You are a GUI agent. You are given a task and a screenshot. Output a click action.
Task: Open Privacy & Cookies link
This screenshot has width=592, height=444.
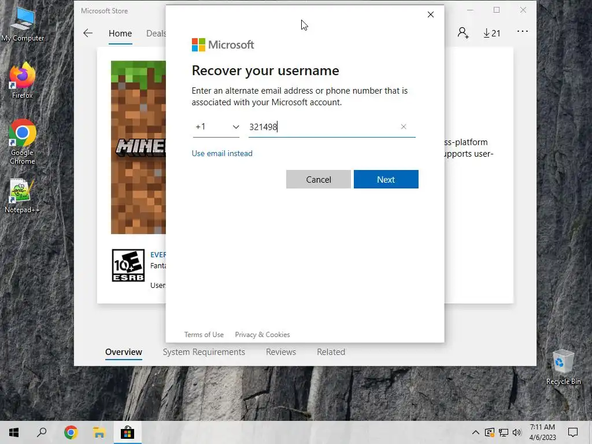[x=262, y=335]
